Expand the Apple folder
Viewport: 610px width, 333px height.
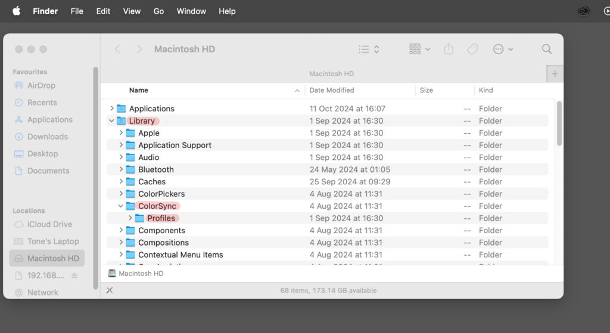(x=120, y=133)
